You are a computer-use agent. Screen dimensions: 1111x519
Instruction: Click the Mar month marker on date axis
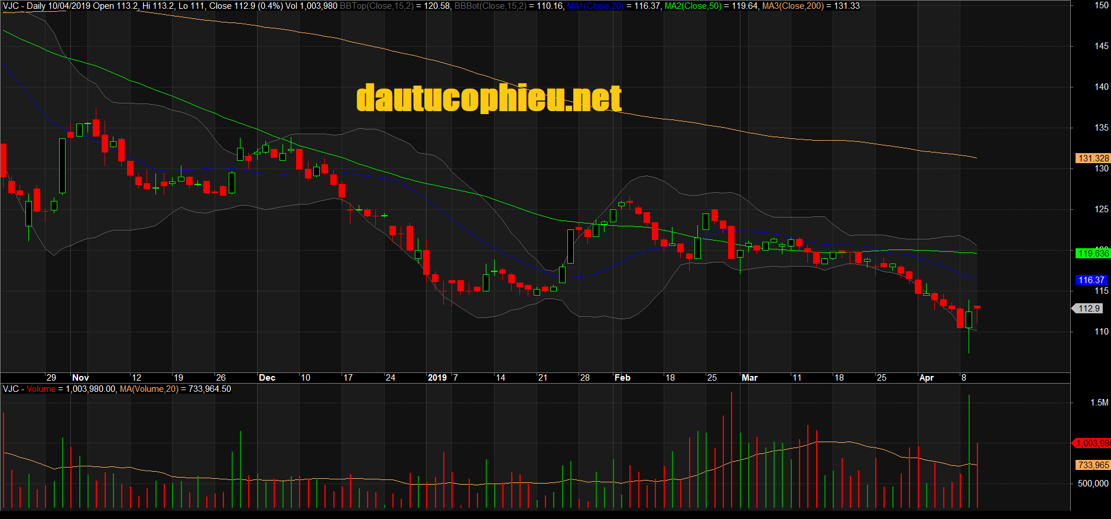point(749,378)
